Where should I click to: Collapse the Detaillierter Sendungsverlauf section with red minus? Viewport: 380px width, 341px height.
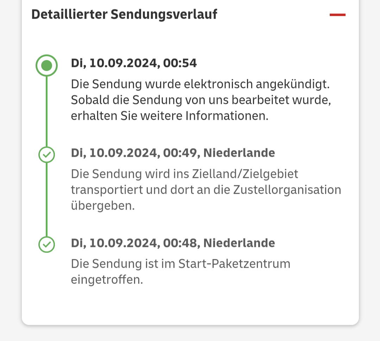coord(337,15)
